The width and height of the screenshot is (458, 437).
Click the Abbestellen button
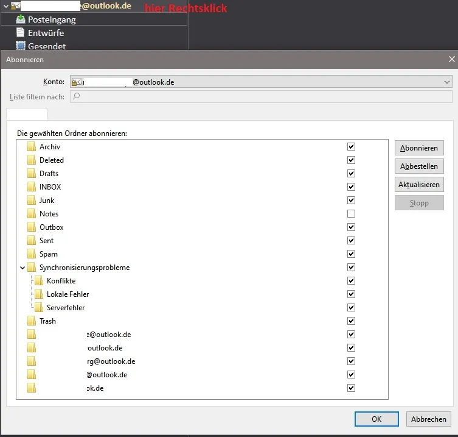(x=419, y=166)
